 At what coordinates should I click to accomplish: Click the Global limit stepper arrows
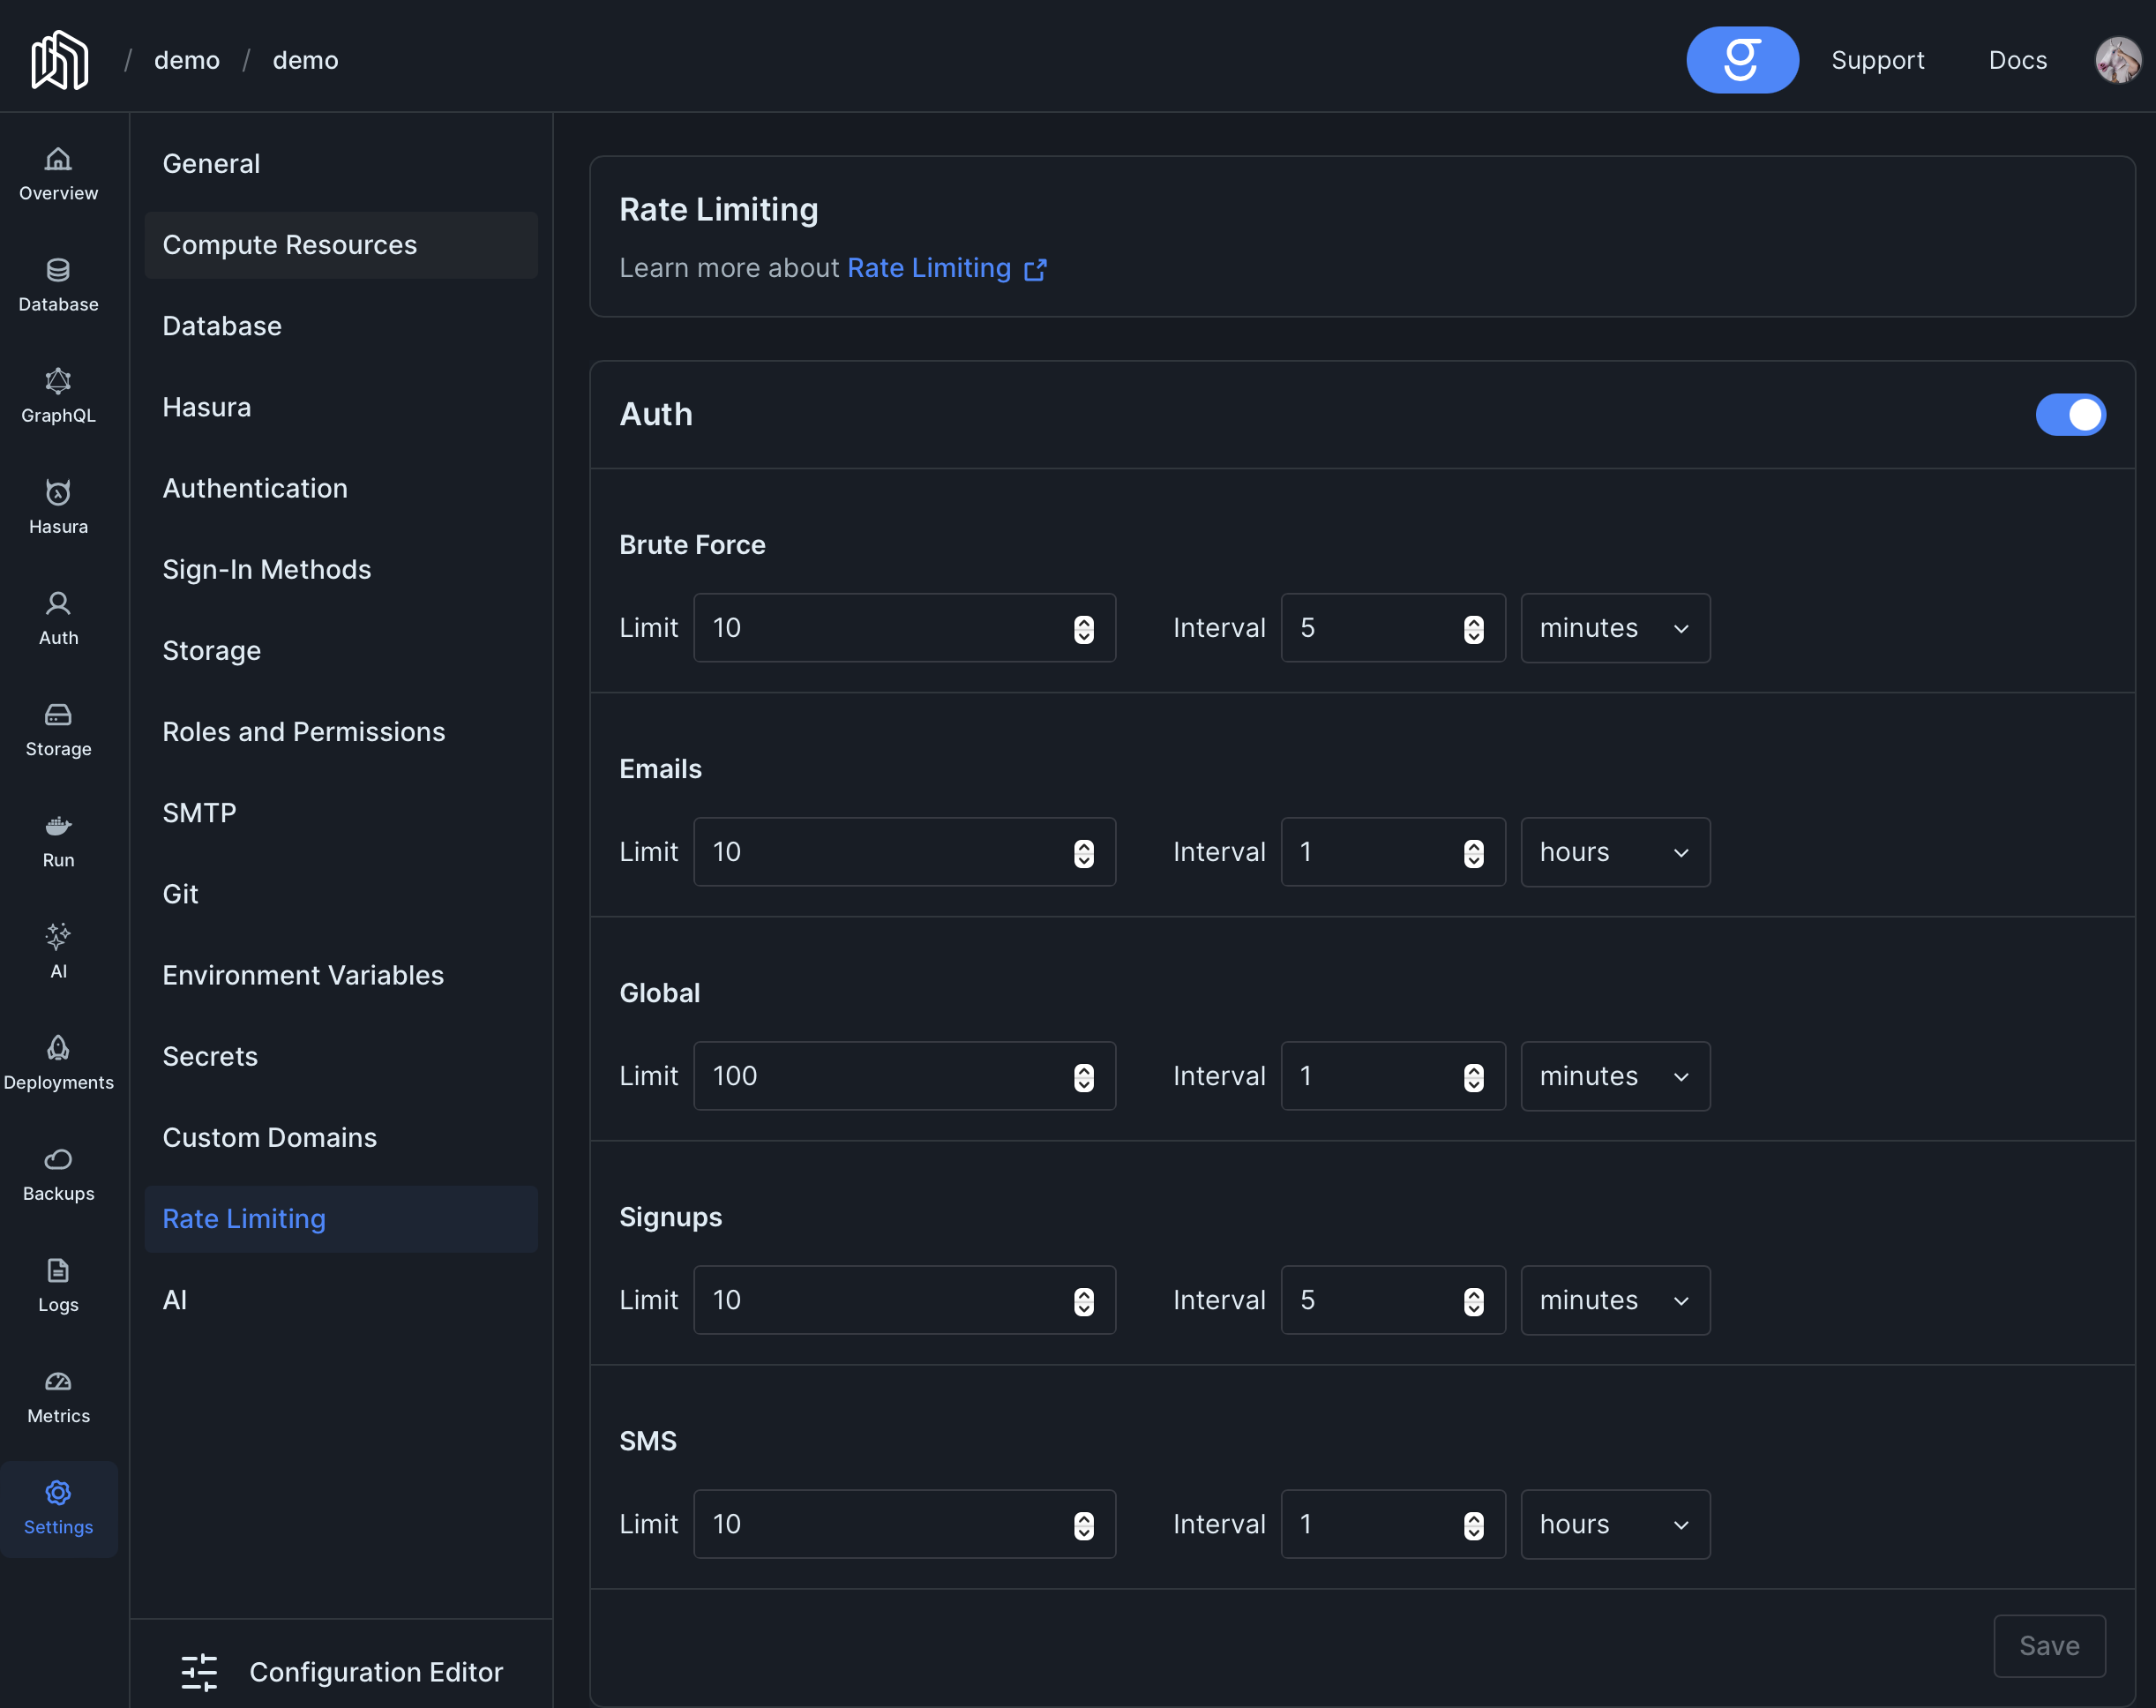[1083, 1077]
